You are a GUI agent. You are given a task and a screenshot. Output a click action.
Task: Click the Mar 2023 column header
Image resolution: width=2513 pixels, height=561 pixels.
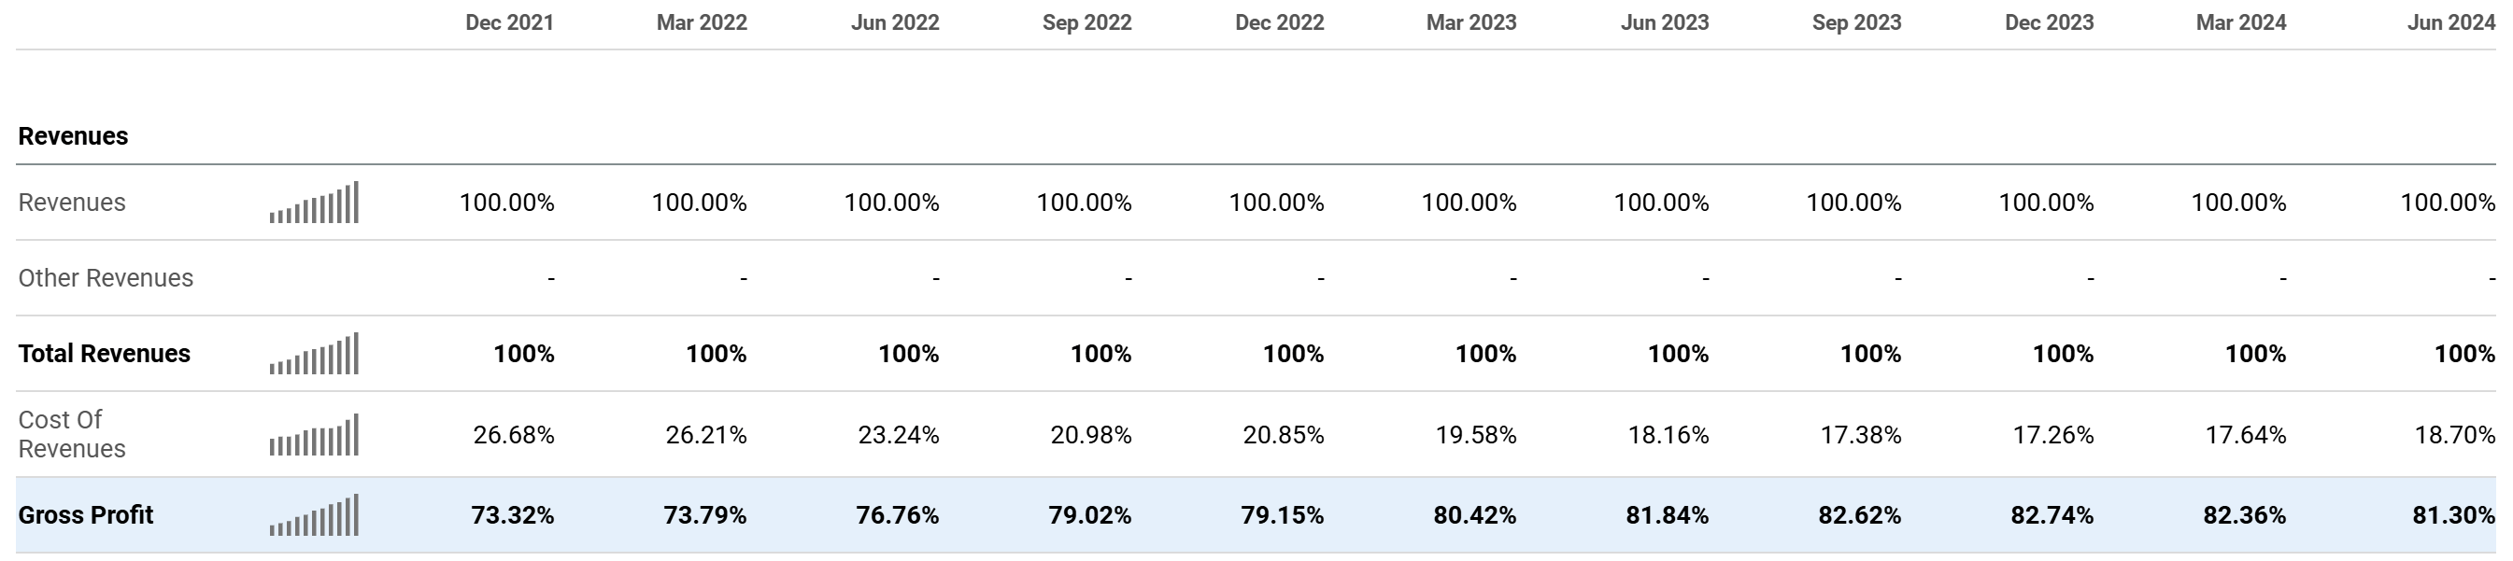pyautogui.click(x=1471, y=22)
